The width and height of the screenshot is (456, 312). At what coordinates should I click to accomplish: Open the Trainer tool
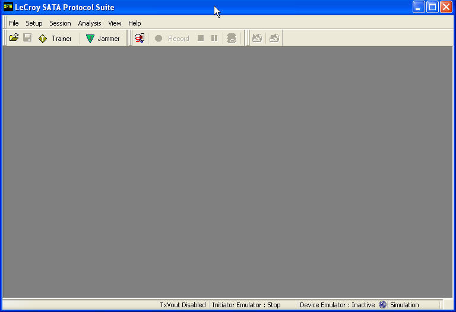click(x=55, y=38)
